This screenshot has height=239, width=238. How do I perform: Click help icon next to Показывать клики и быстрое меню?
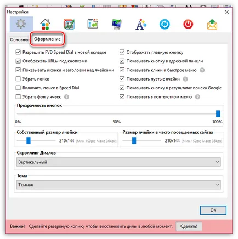tap(202, 70)
